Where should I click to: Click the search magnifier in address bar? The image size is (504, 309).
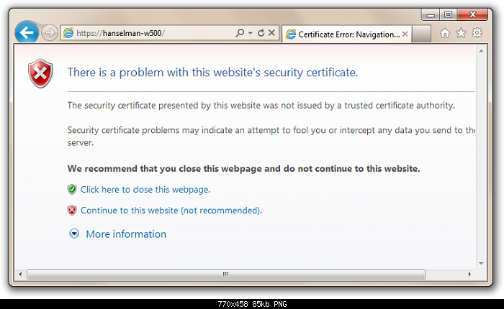[240, 33]
